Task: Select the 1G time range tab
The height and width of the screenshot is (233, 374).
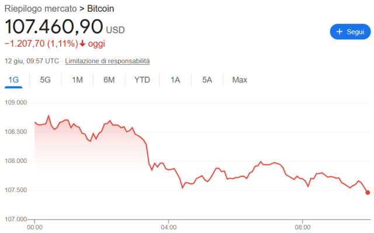Action: [x=13, y=80]
